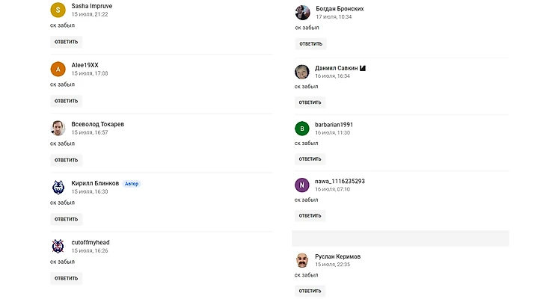The width and height of the screenshot is (546, 299).
Task: Click the timestamp 15 июля, 17:08
Action: pos(90,73)
